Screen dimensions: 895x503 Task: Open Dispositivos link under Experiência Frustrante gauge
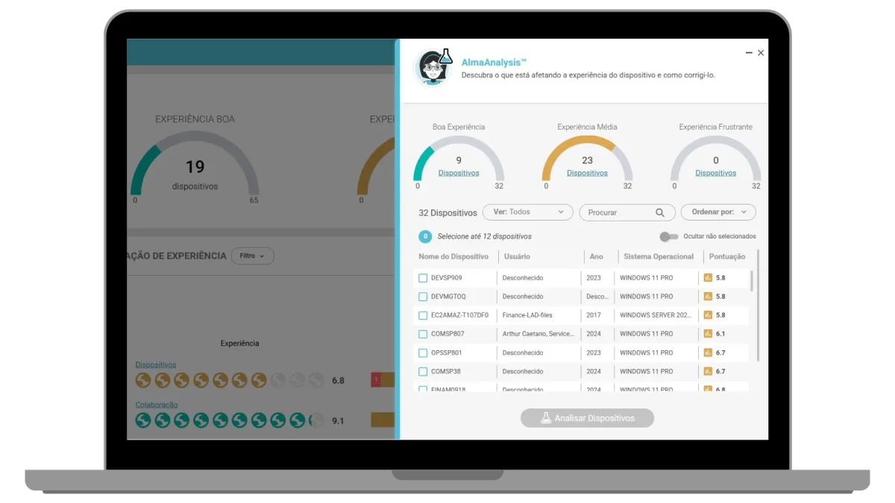[716, 173]
